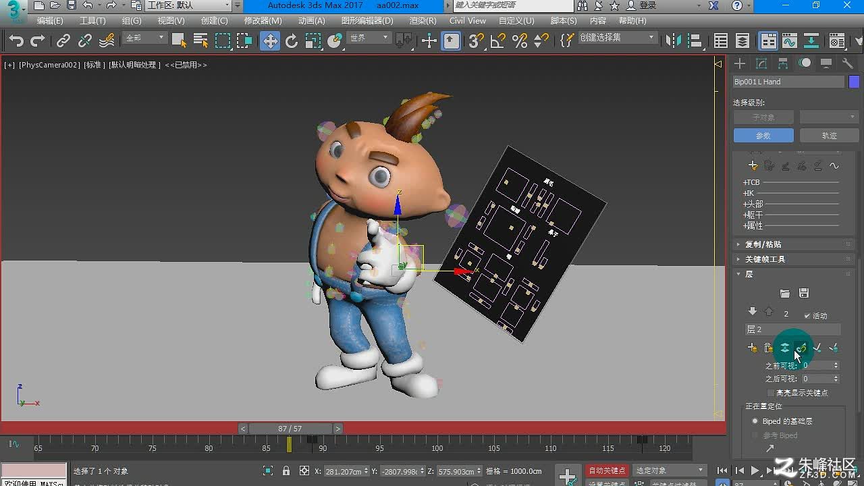Image resolution: width=864 pixels, height=486 pixels.
Task: Toggle the 活动 (Active) checkbox
Action: click(807, 315)
